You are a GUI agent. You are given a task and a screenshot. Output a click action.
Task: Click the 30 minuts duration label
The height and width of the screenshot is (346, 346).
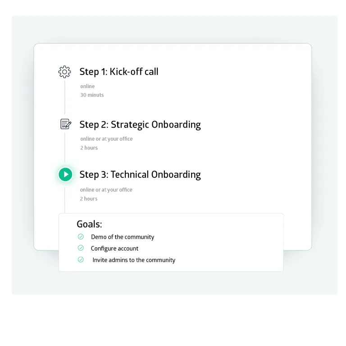click(92, 95)
